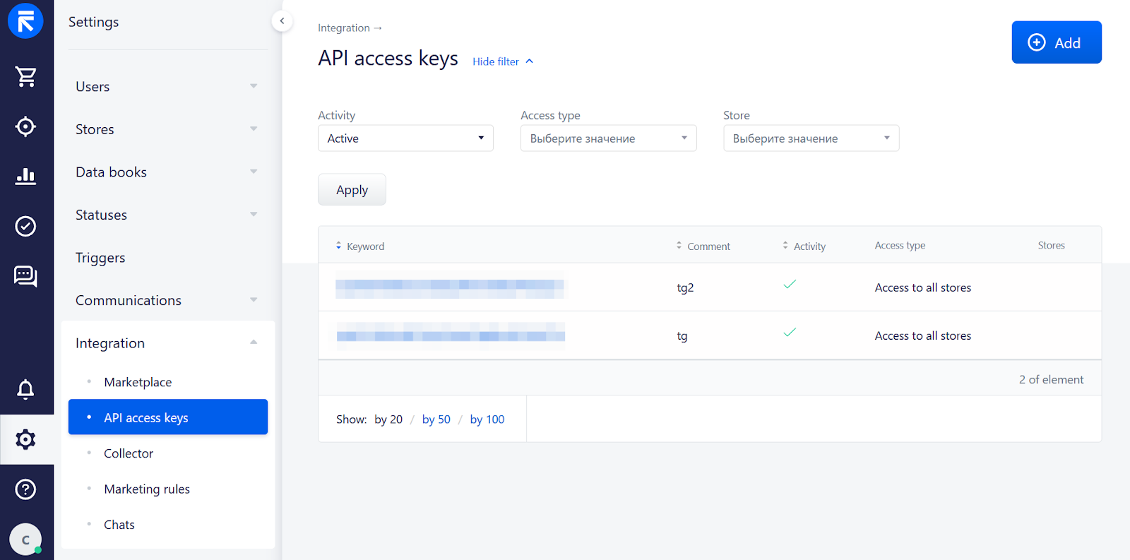Open the Access type dropdown
This screenshot has width=1130, height=560.
point(608,138)
